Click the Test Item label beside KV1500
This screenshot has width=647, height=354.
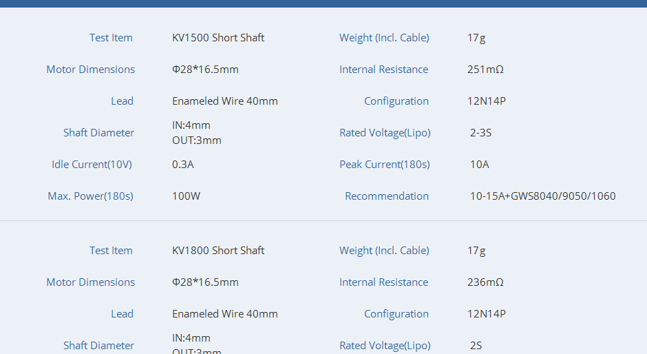point(111,38)
